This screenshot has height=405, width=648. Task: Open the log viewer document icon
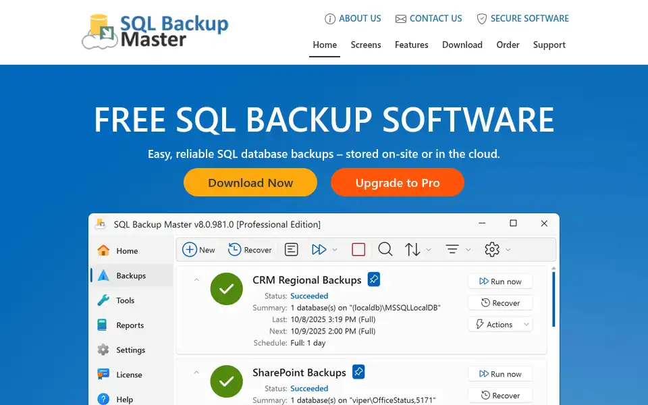point(292,250)
